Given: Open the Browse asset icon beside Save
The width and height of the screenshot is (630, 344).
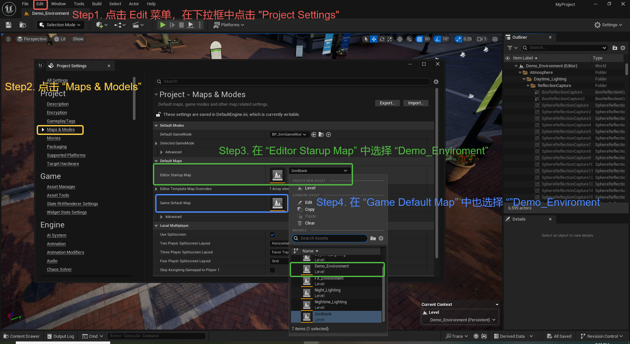Looking at the screenshot, I should coord(23,25).
